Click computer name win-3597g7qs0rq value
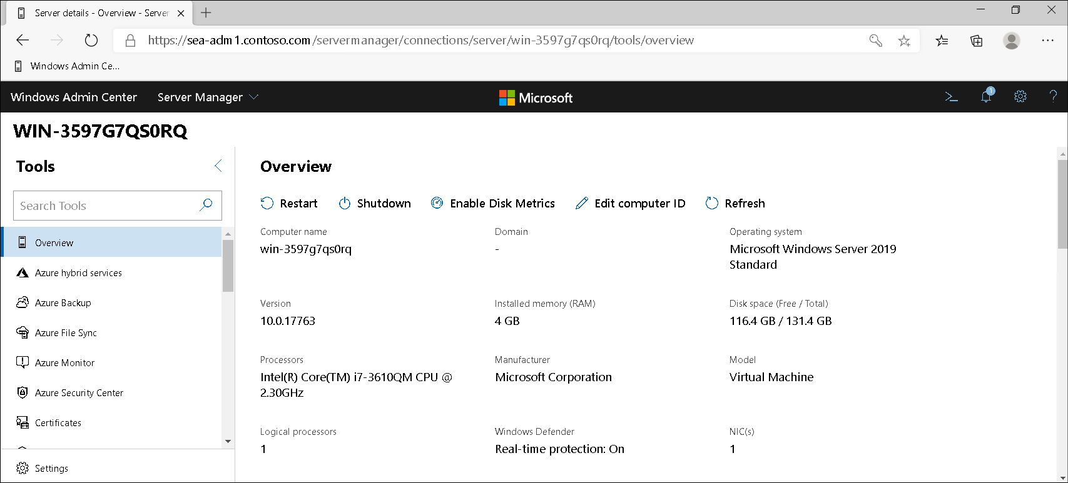1068x483 pixels. pyautogui.click(x=306, y=249)
